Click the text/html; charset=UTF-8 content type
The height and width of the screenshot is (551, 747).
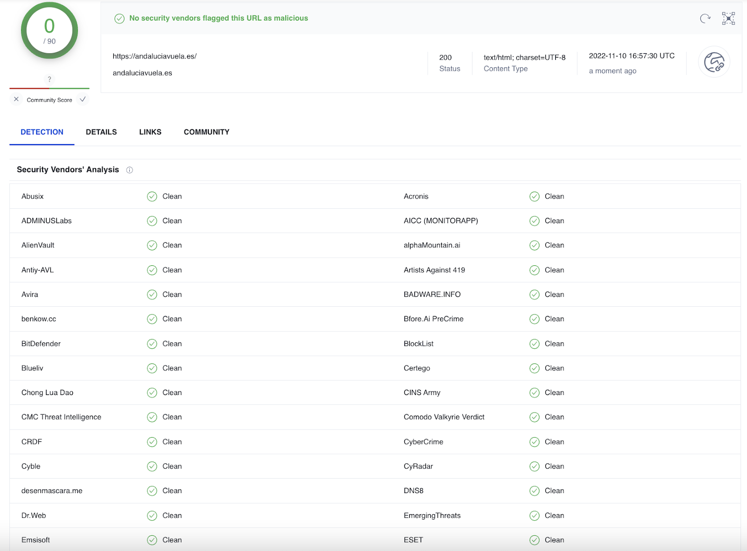[x=524, y=57]
